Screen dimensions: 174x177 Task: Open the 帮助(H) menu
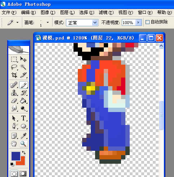(x=165, y=13)
